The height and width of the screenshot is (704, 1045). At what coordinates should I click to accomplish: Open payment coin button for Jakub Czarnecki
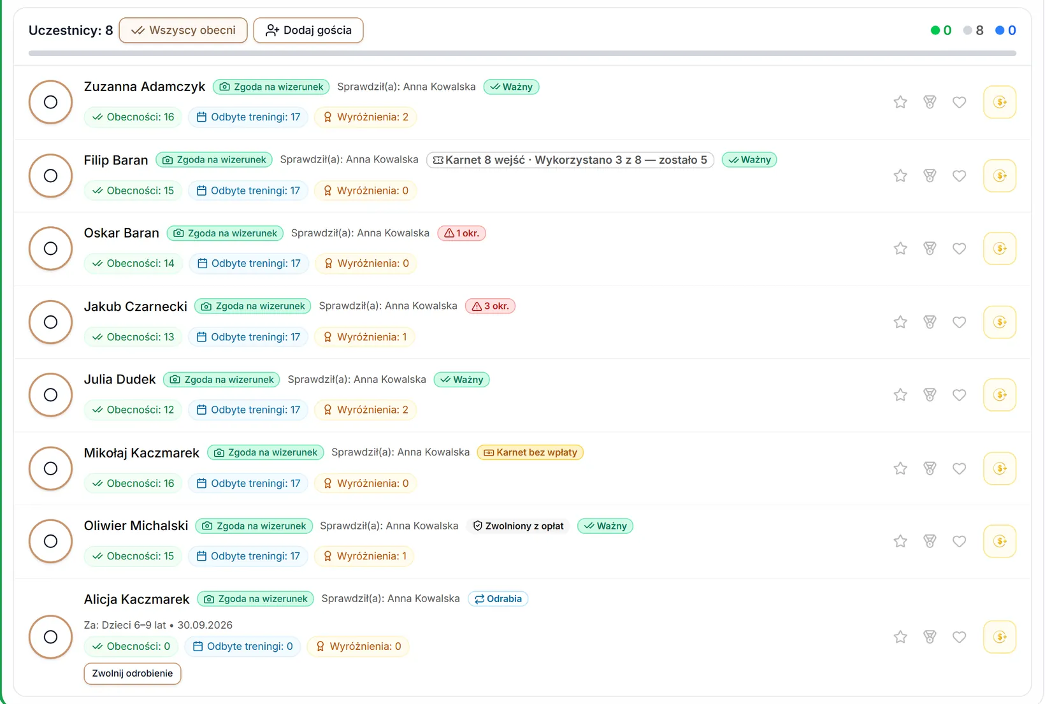(x=999, y=322)
